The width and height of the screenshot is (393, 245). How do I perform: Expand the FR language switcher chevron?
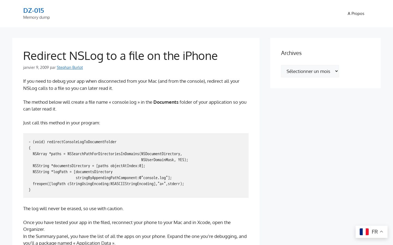click(x=382, y=232)
